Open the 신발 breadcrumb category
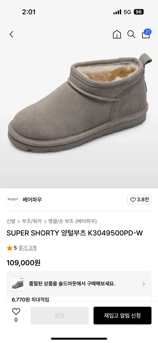 click(x=11, y=221)
